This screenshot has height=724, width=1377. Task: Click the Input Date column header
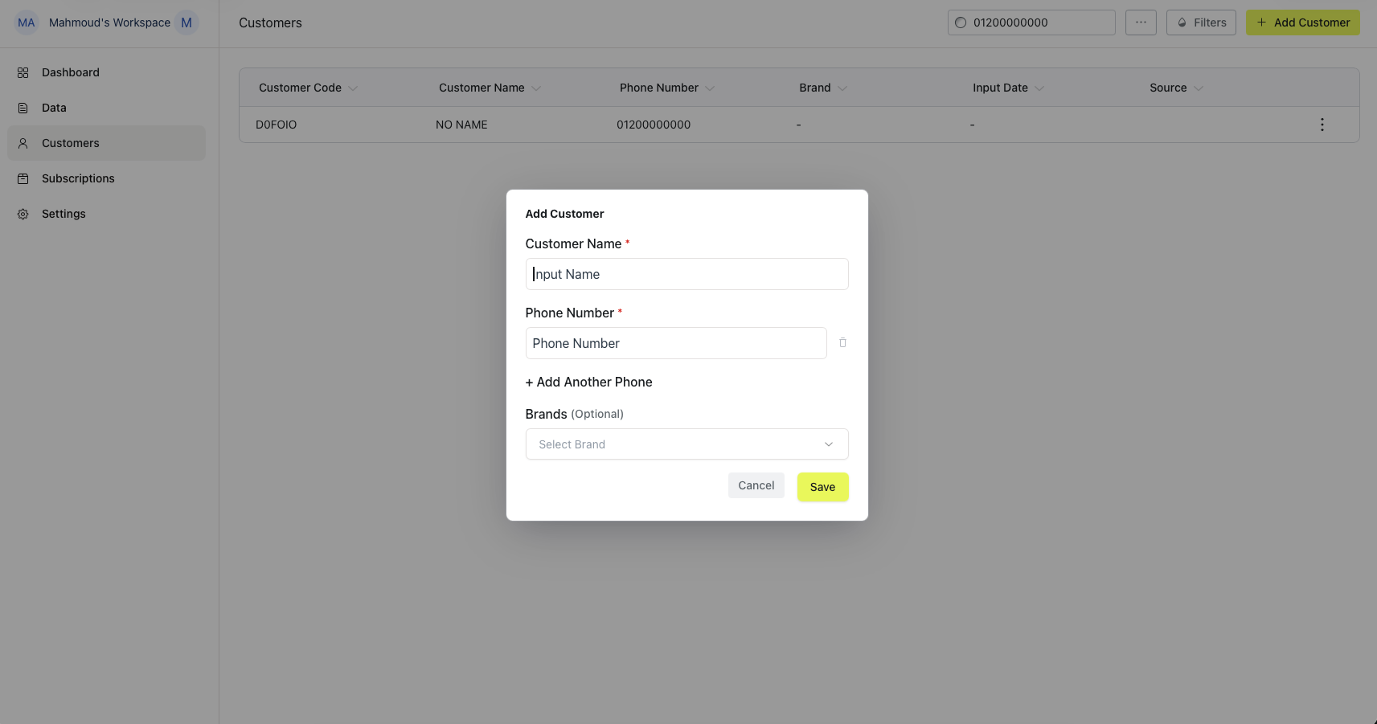click(x=1000, y=88)
